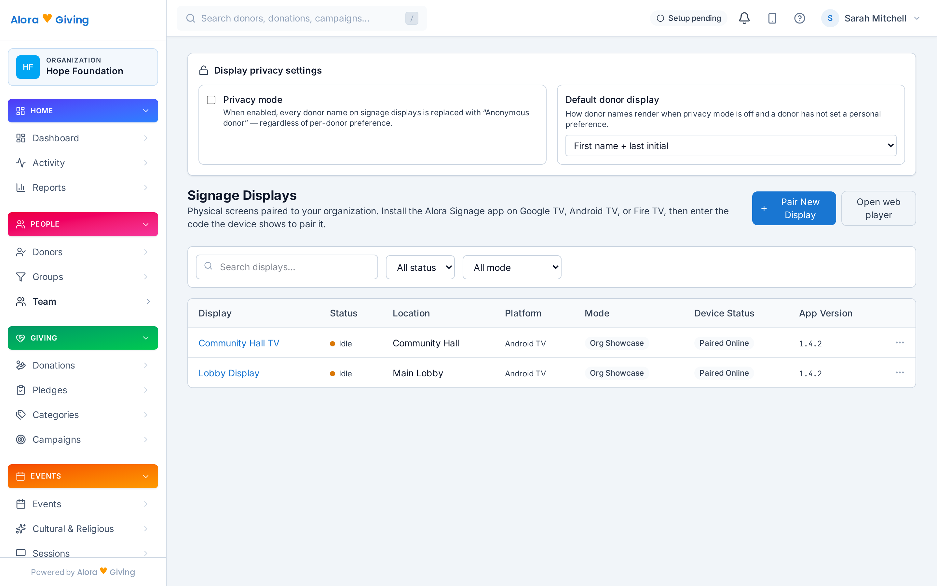937x586 pixels.
Task: Focus the global search donors field
Action: coord(302,18)
